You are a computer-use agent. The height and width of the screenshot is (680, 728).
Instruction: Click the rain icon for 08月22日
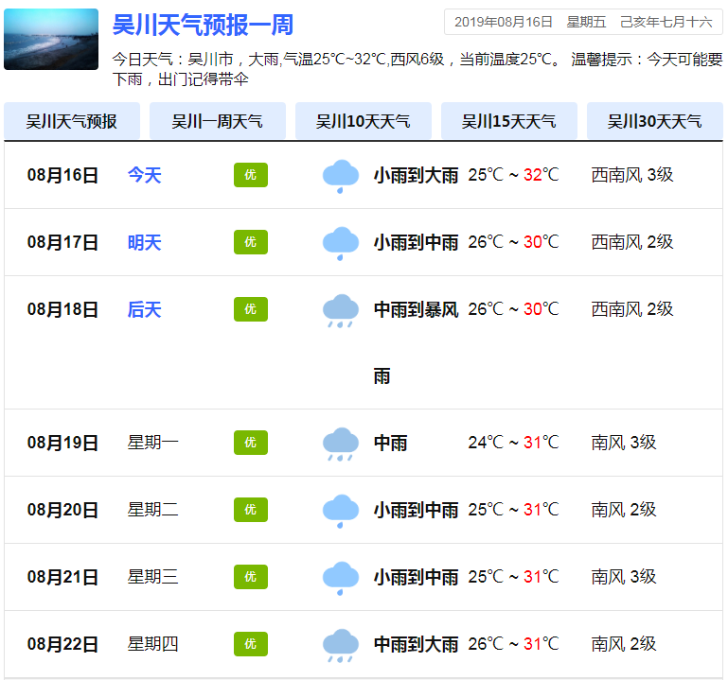click(x=340, y=646)
